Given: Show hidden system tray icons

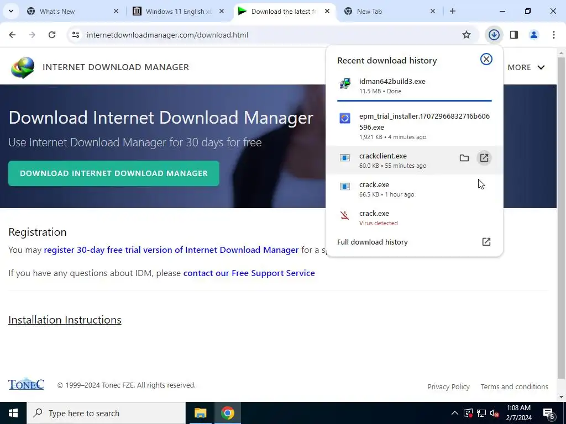Looking at the screenshot, I should tap(455, 413).
